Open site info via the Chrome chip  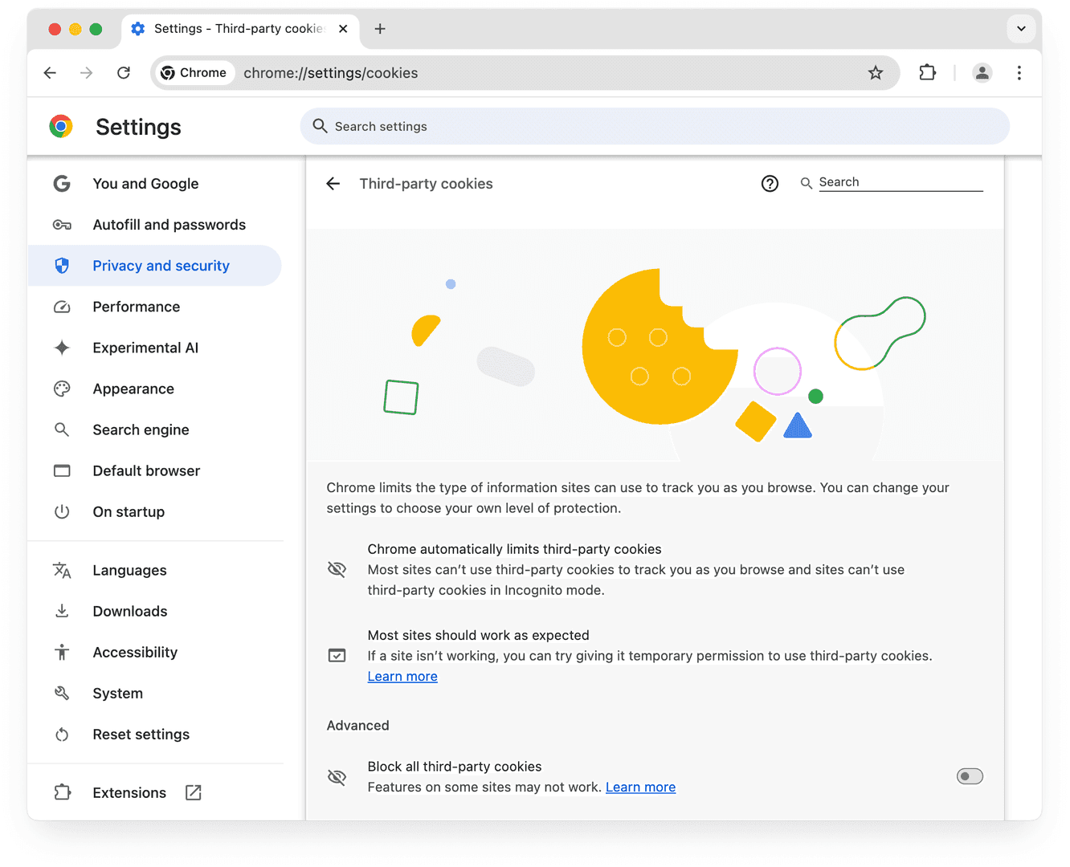point(194,72)
